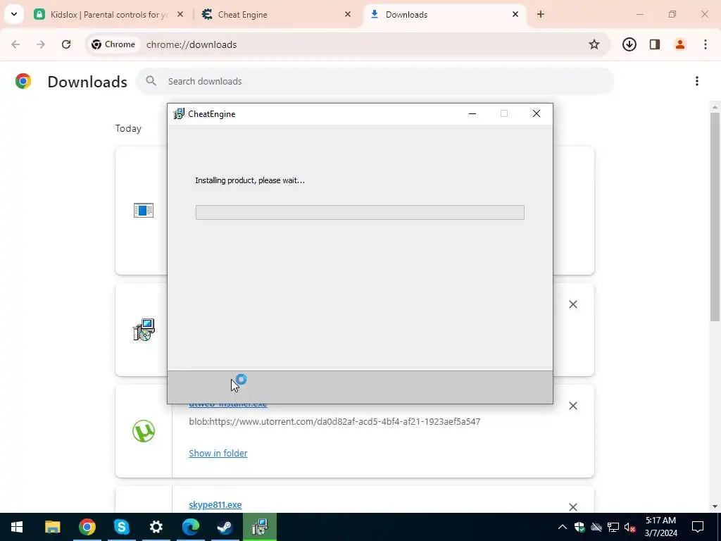Minimize the CheatEngine installer window

tap(472, 113)
